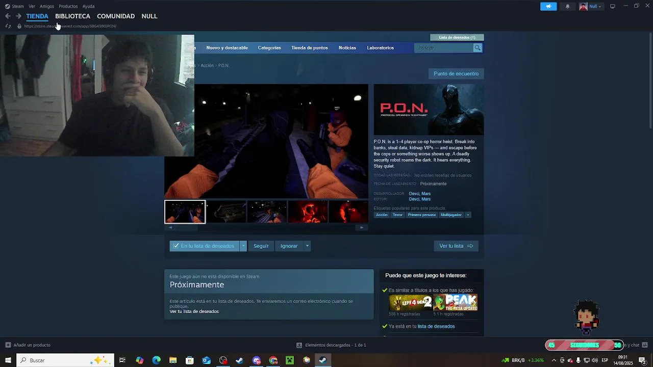Select the fourth red-tinted thumbnail
Image resolution: width=653 pixels, height=367 pixels.
(308, 212)
